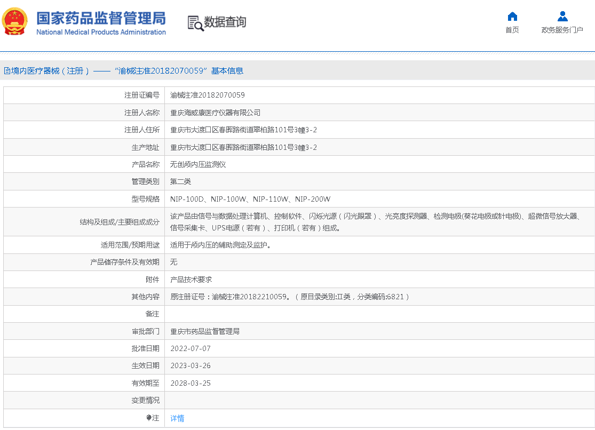Screen dimensions: 595x430
Task: Click the 管理类别 label cell
Action: [x=84, y=181]
